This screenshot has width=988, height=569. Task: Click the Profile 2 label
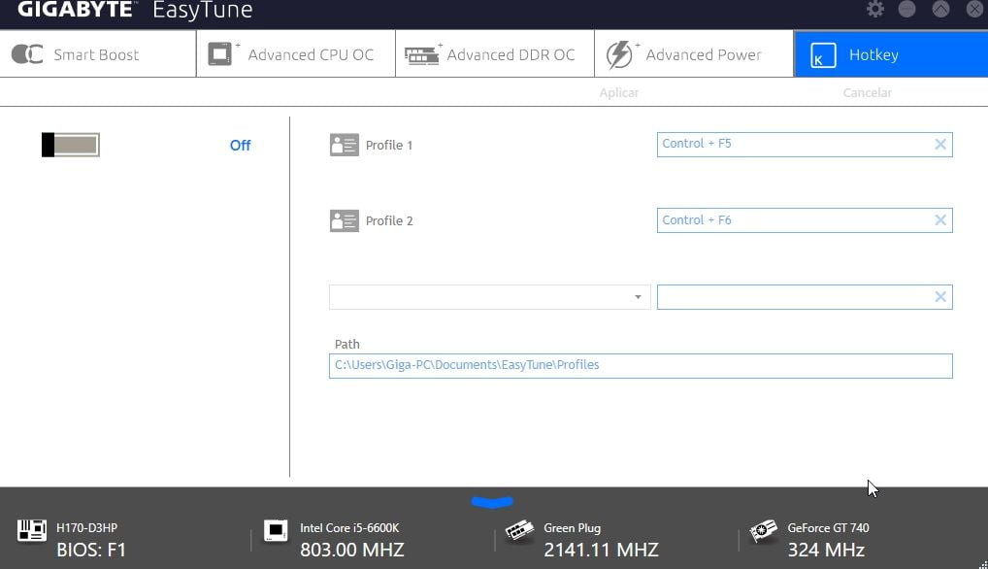[389, 221]
